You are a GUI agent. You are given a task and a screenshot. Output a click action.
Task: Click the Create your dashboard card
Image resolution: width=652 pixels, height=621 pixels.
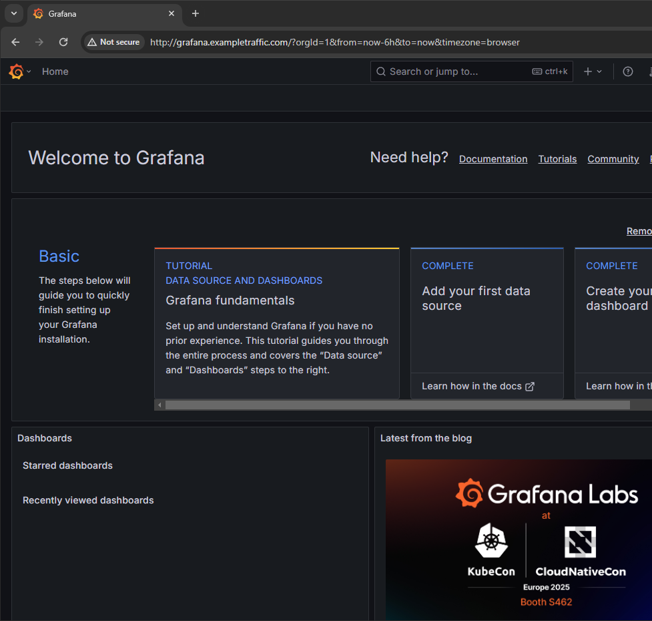613,323
